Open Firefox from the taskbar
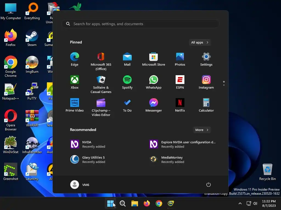This screenshot has width=281, height=210. (147, 203)
